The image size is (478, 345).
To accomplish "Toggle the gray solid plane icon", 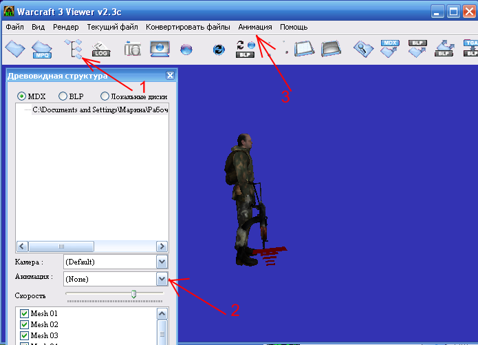I will click(331, 49).
